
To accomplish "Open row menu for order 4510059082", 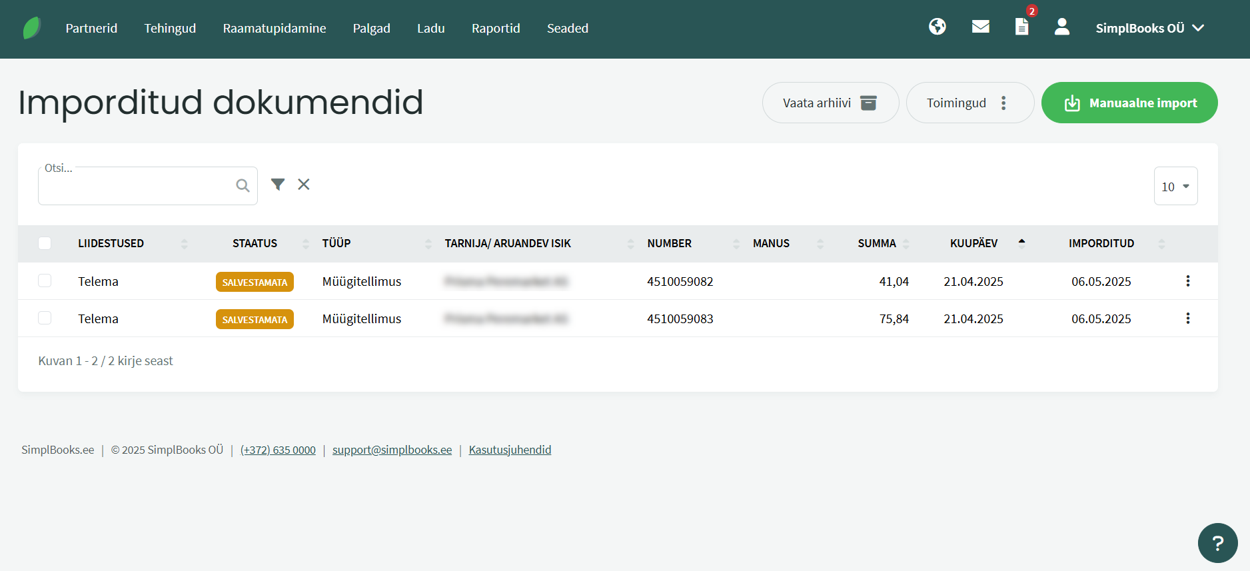I will tap(1188, 281).
